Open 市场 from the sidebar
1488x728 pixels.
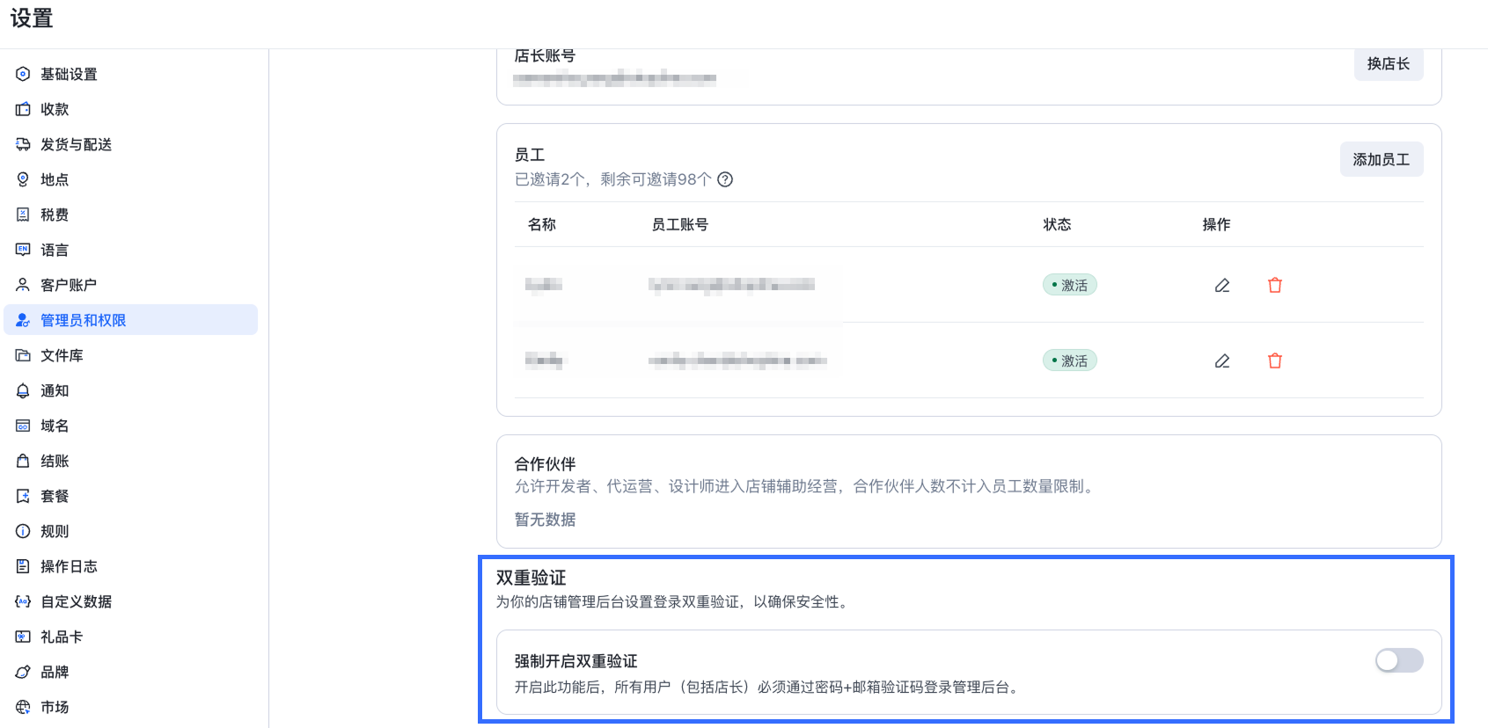pos(130,707)
